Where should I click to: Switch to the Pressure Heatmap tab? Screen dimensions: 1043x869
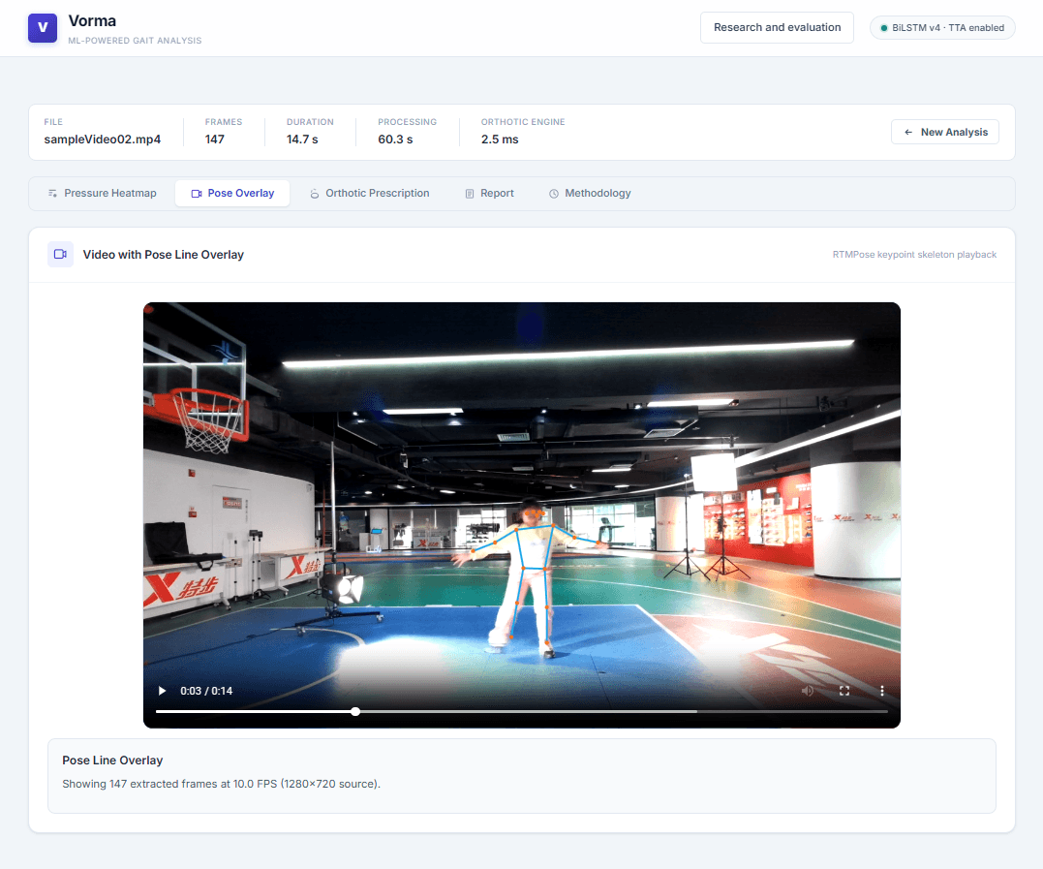tap(103, 193)
